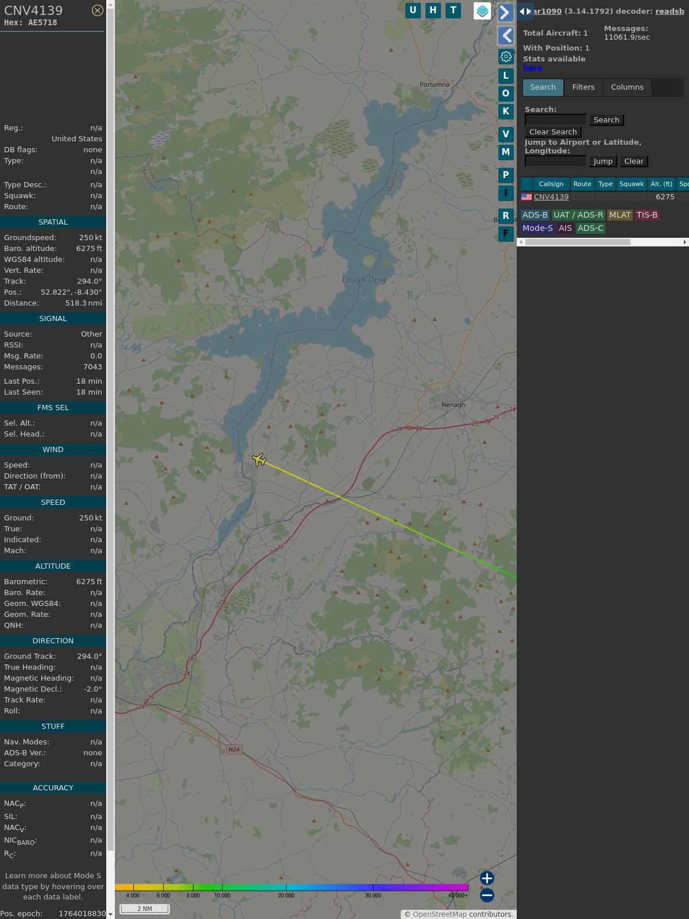Toggle the AIS source legend

click(x=565, y=228)
